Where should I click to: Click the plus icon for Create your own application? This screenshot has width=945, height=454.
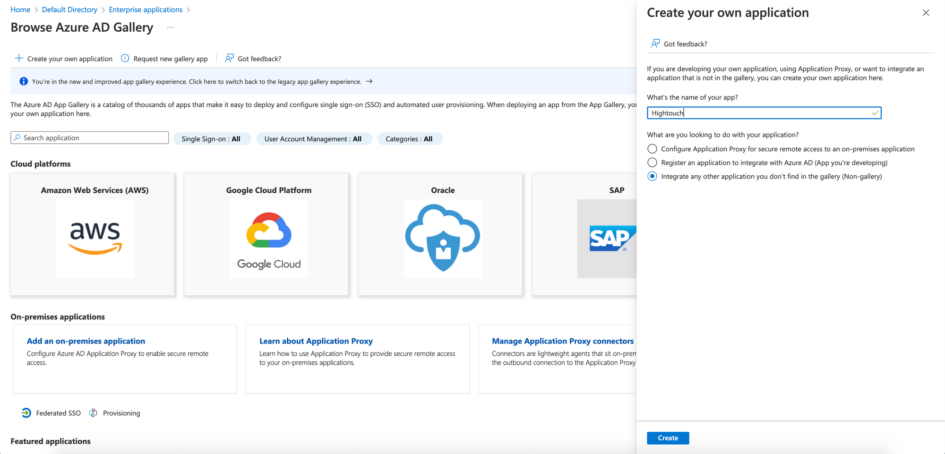tap(19, 58)
